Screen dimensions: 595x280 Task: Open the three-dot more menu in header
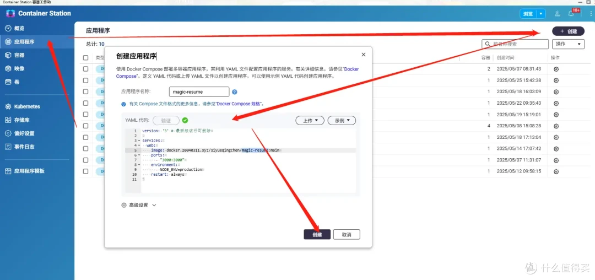591,14
